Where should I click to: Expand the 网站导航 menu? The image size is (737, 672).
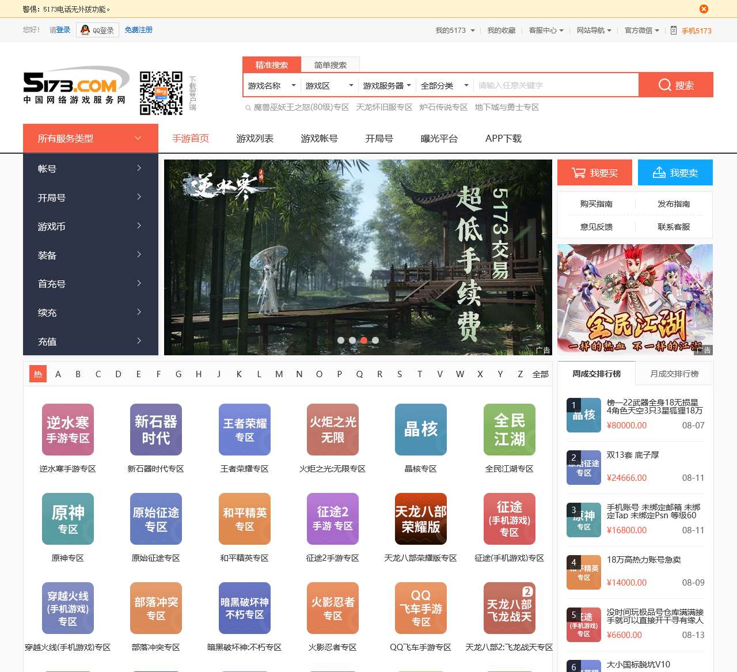pos(594,31)
